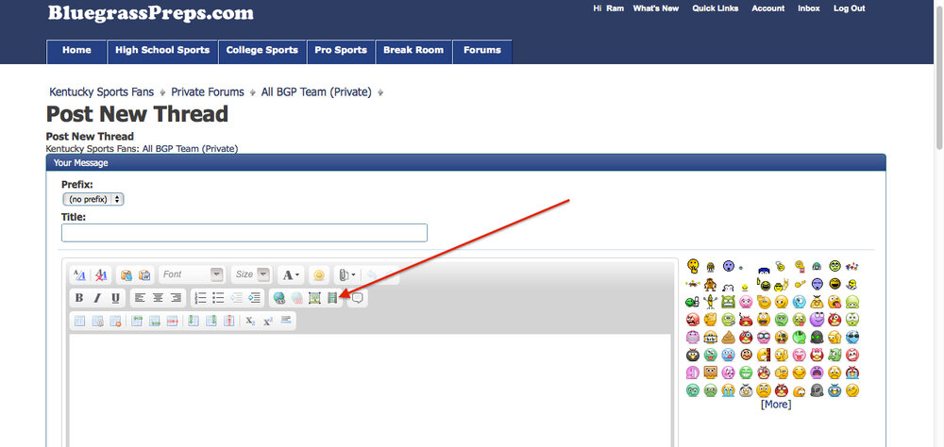Increase indent of text
944x447 pixels.
pos(255,298)
